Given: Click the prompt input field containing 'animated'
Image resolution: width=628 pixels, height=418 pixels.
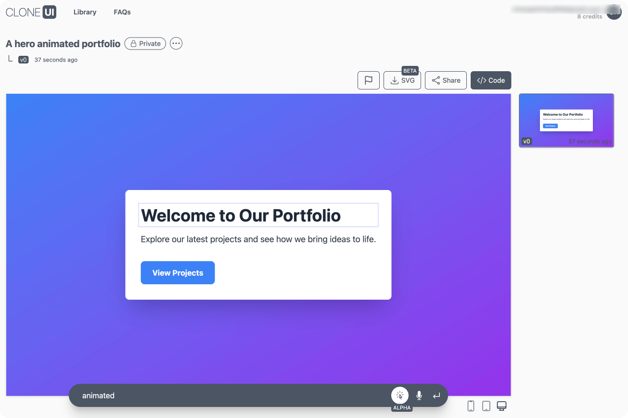Looking at the screenshot, I should 231,395.
